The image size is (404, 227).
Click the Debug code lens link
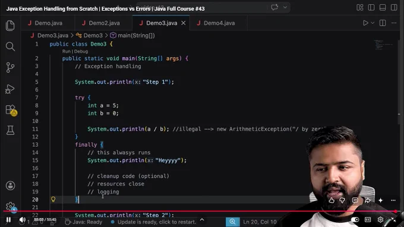(81, 51)
